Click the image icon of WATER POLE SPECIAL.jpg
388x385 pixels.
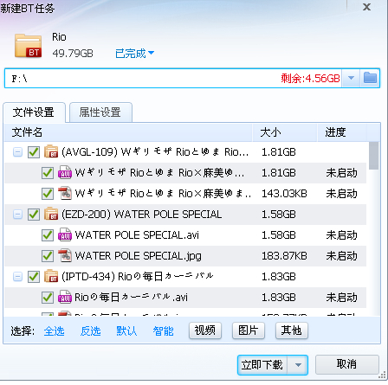[x=65, y=256]
